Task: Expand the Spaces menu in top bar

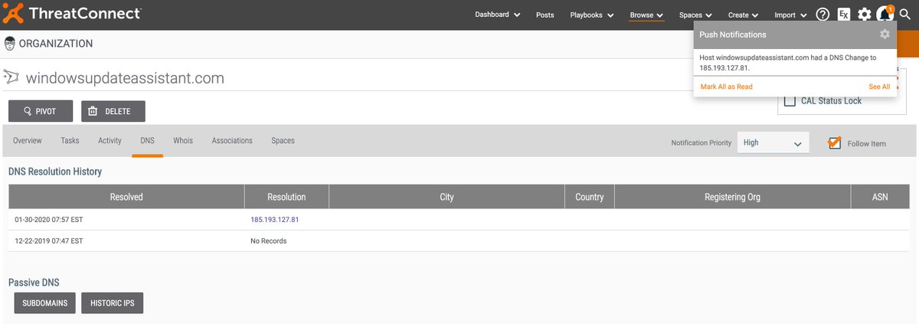Action: 695,15
